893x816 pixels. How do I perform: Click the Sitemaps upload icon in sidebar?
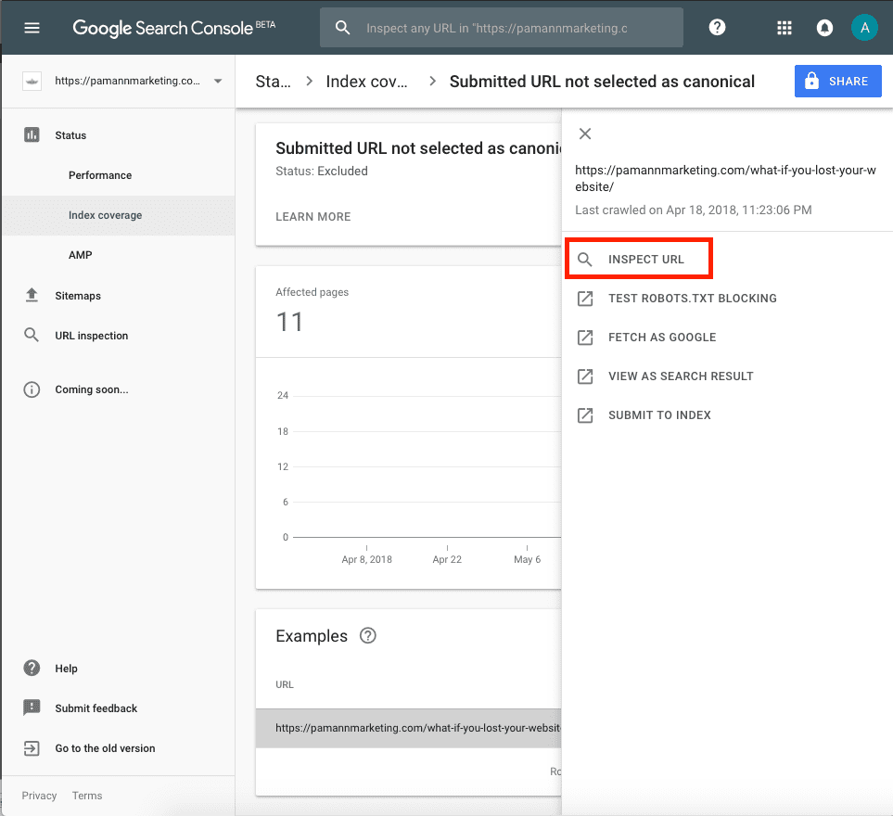tap(32, 295)
